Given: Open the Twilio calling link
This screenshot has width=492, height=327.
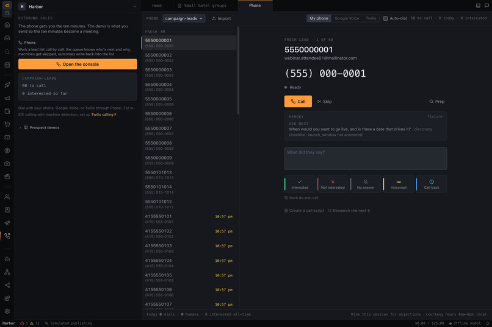Looking at the screenshot, I should [104, 114].
